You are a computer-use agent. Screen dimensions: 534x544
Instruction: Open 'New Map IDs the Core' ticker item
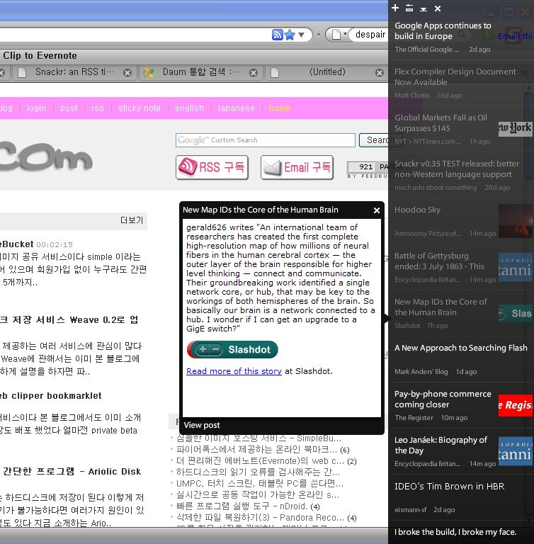[441, 307]
